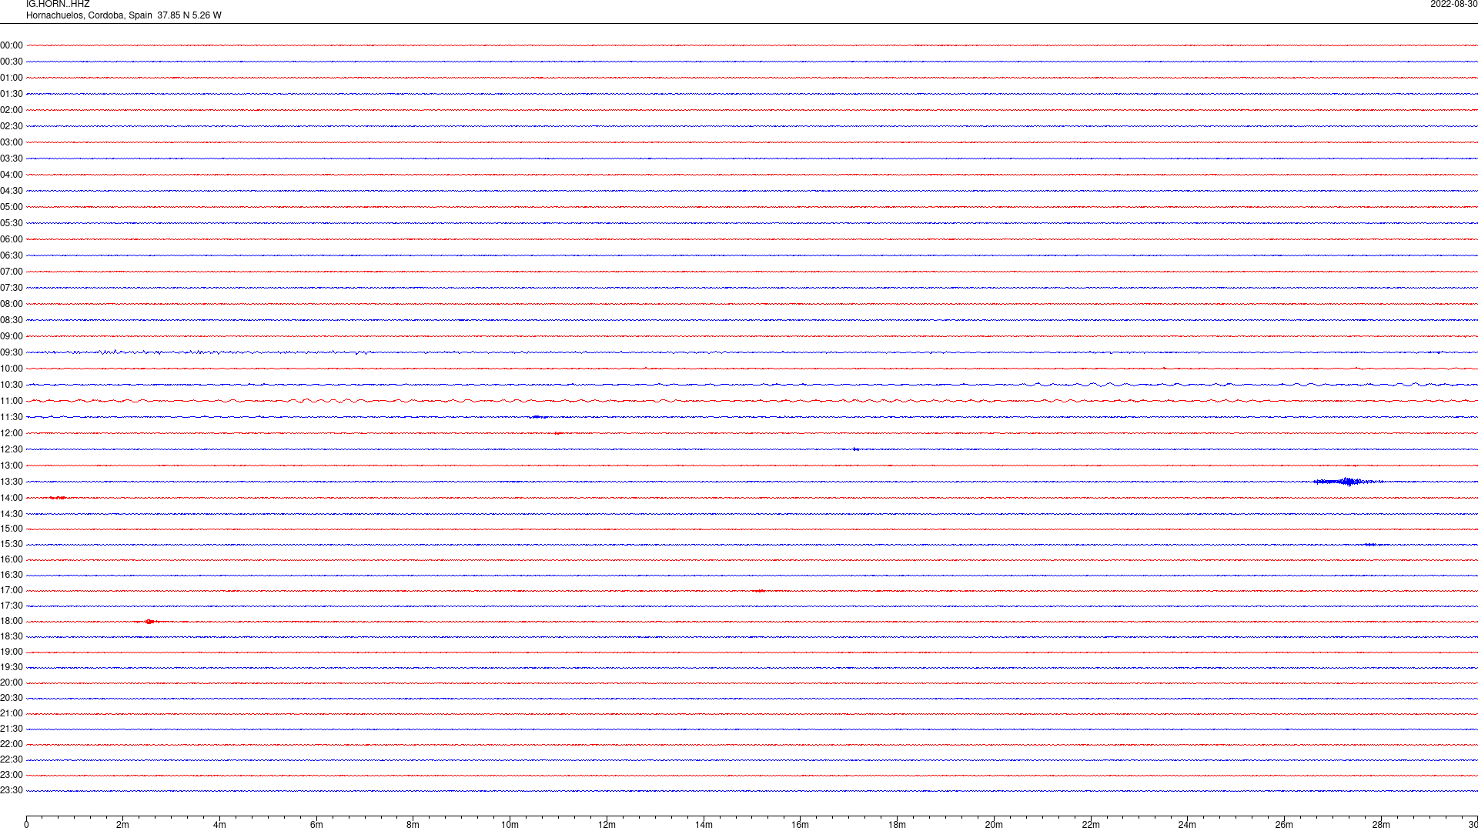
Task: Click the 20m tick on the minutes axis
Action: click(x=994, y=825)
